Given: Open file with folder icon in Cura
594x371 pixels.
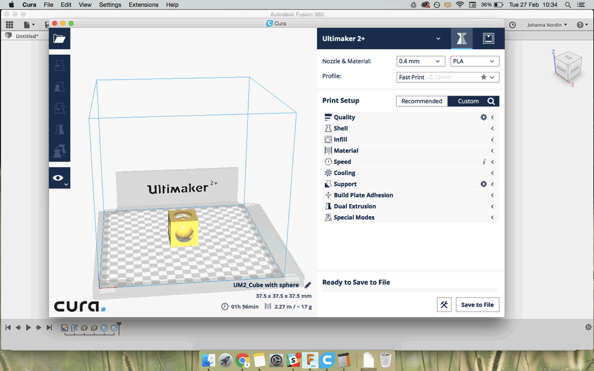Looking at the screenshot, I should point(59,39).
